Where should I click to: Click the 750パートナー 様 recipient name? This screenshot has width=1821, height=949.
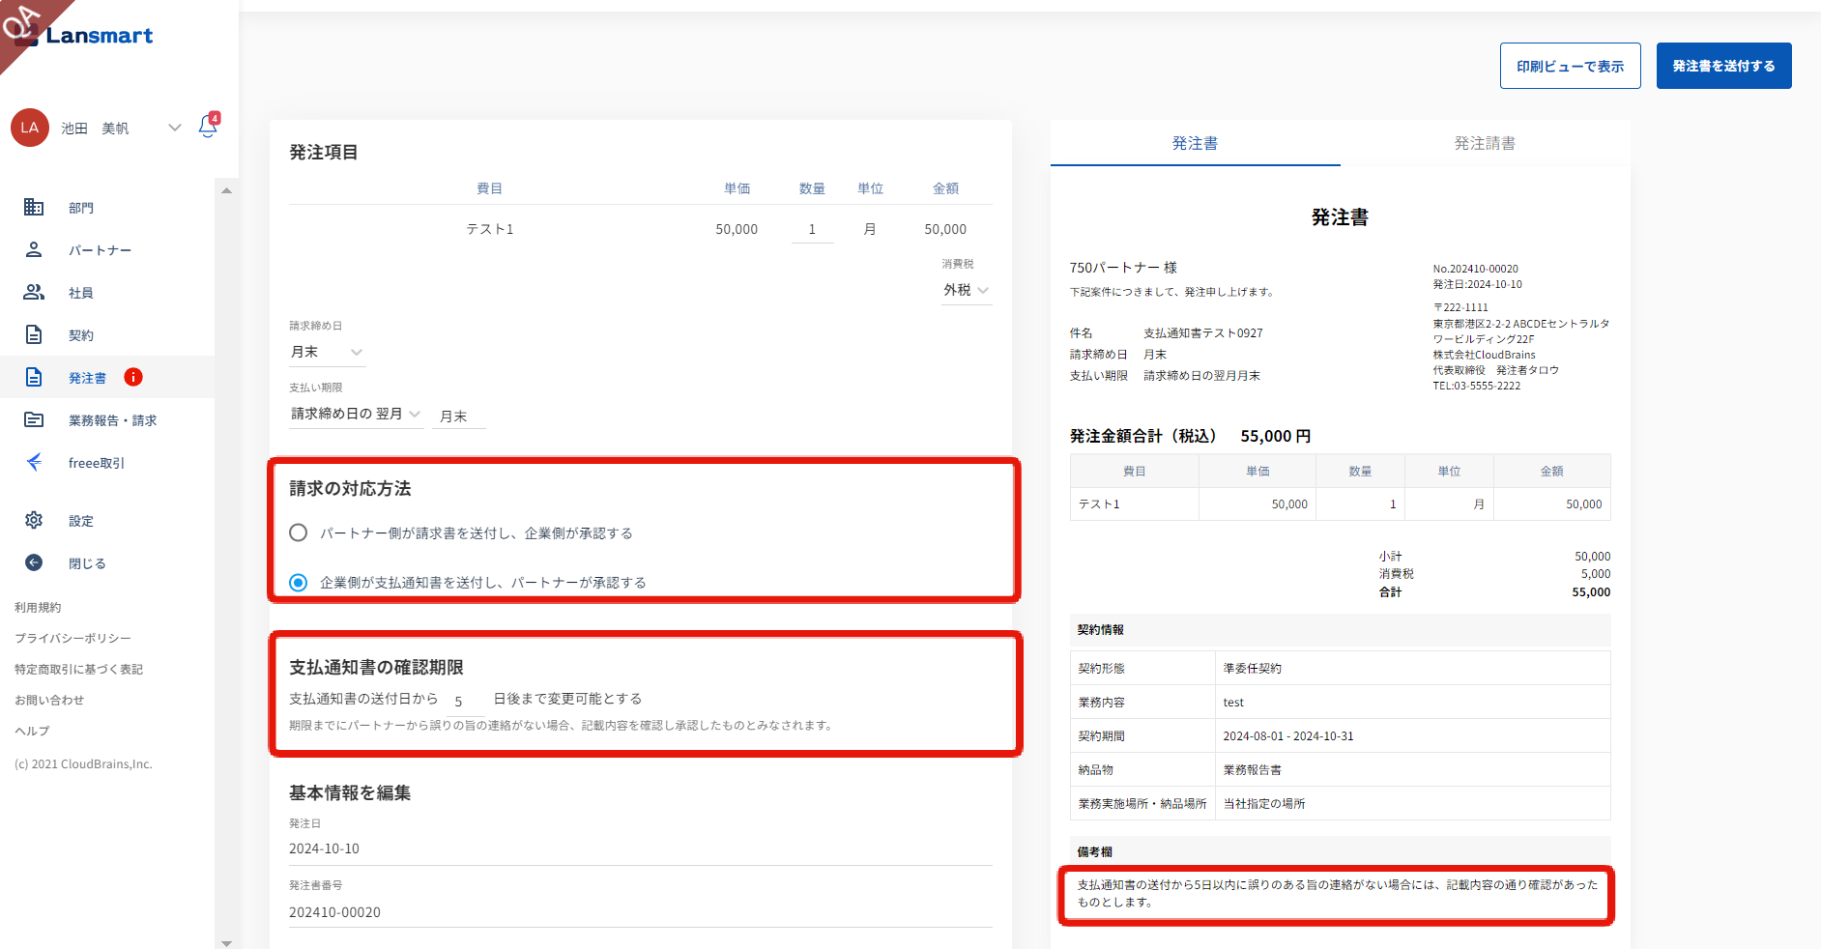(x=1123, y=268)
